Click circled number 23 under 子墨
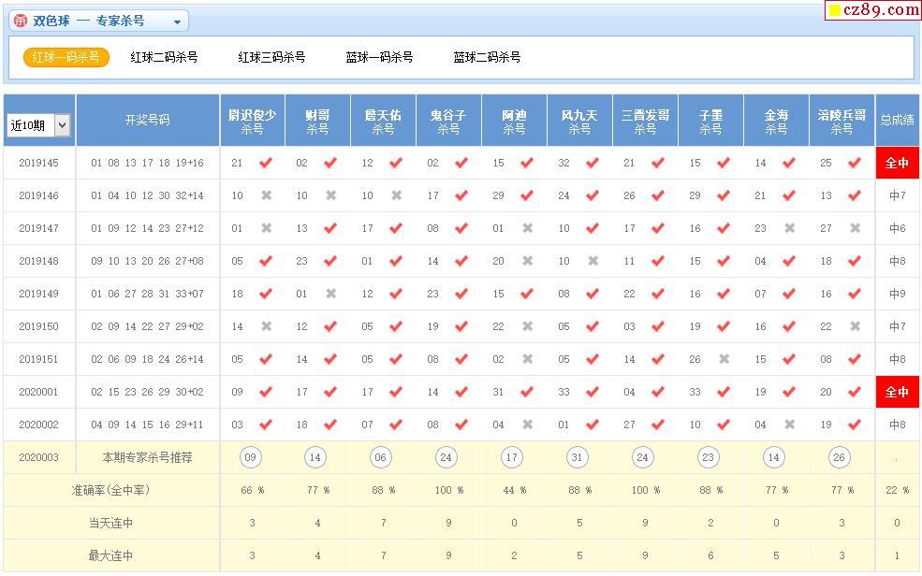This screenshot has height=576, width=922. pyautogui.click(x=709, y=457)
